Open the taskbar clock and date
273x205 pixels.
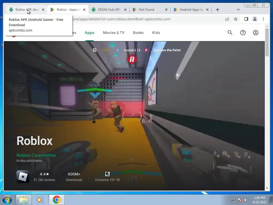click(259, 200)
